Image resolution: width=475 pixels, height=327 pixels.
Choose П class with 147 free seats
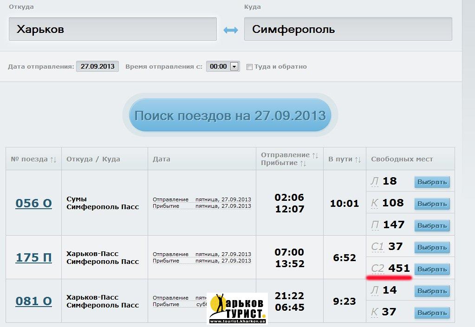pos(432,225)
